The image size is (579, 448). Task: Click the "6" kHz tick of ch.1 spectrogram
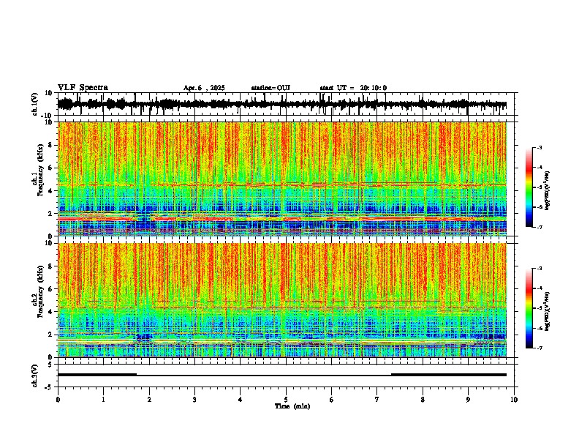coord(51,168)
